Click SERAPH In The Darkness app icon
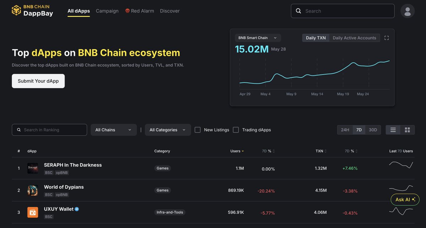The height and width of the screenshot is (228, 426). click(33, 168)
